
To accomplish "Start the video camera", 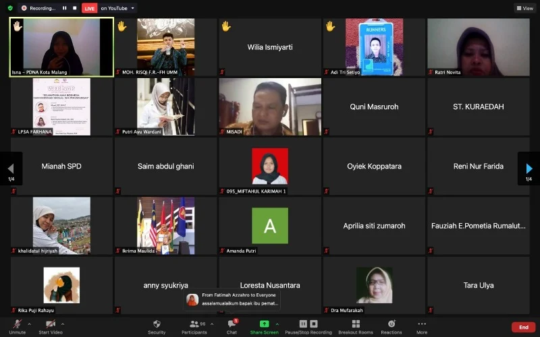I will tap(51, 327).
